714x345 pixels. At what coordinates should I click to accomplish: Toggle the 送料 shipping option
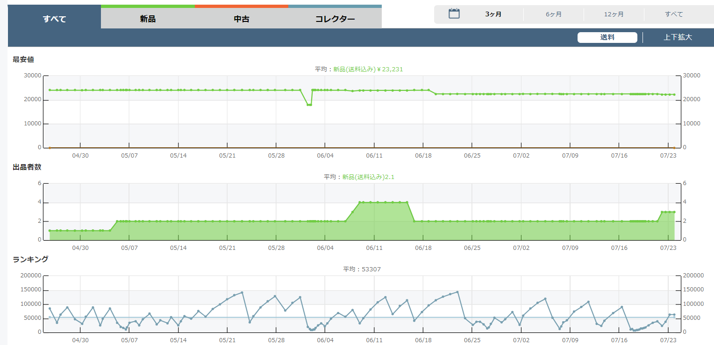point(607,38)
